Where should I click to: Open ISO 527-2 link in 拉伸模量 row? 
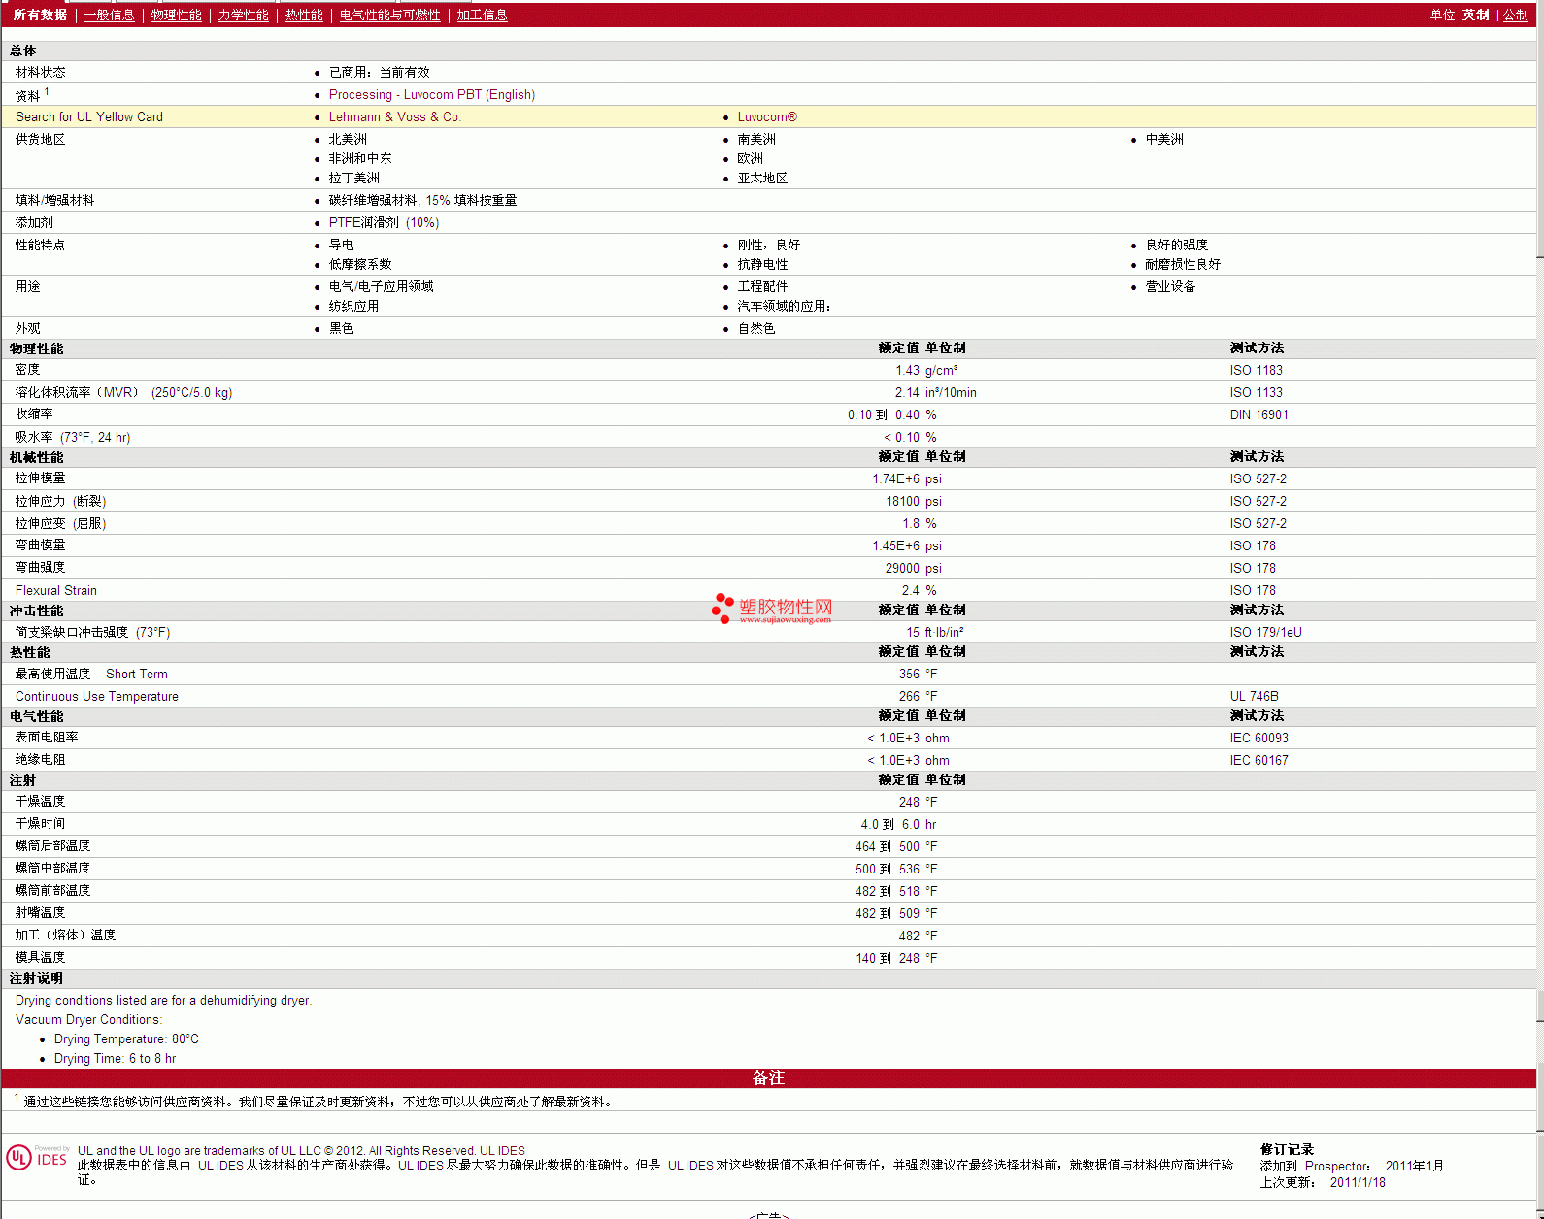1258,478
